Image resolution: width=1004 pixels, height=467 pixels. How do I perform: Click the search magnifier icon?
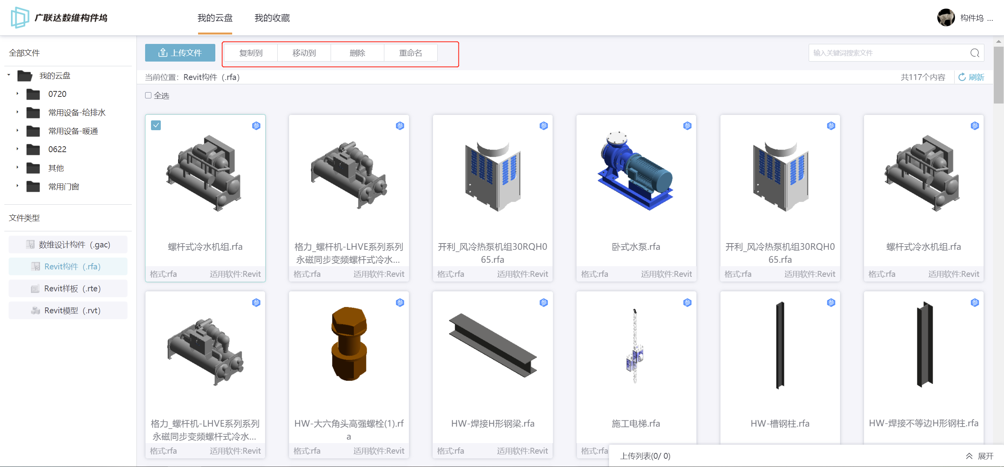[x=975, y=53]
